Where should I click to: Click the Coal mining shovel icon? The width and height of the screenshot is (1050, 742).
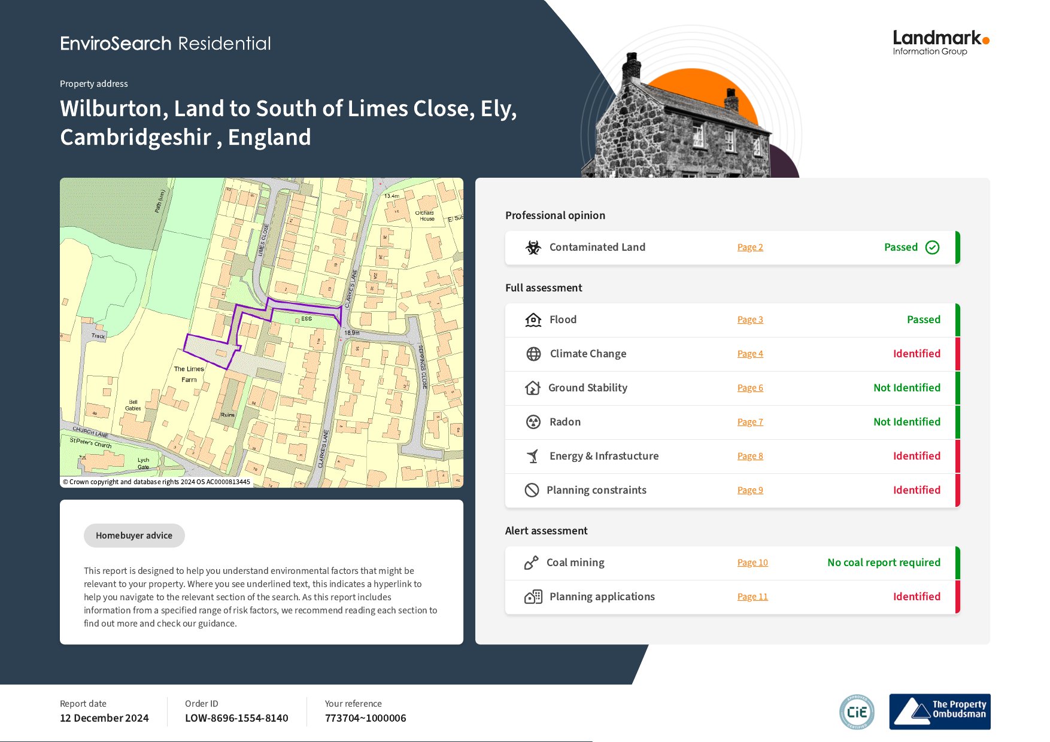click(531, 563)
